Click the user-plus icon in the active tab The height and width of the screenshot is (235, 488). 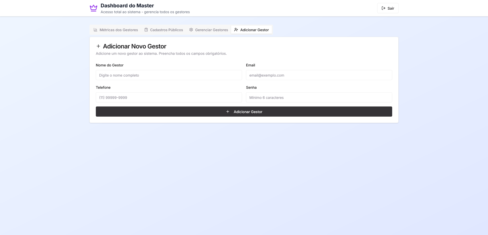point(236,30)
